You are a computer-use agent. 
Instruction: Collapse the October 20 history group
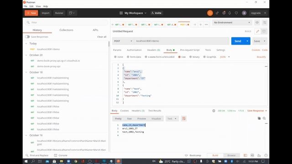click(x=26, y=55)
